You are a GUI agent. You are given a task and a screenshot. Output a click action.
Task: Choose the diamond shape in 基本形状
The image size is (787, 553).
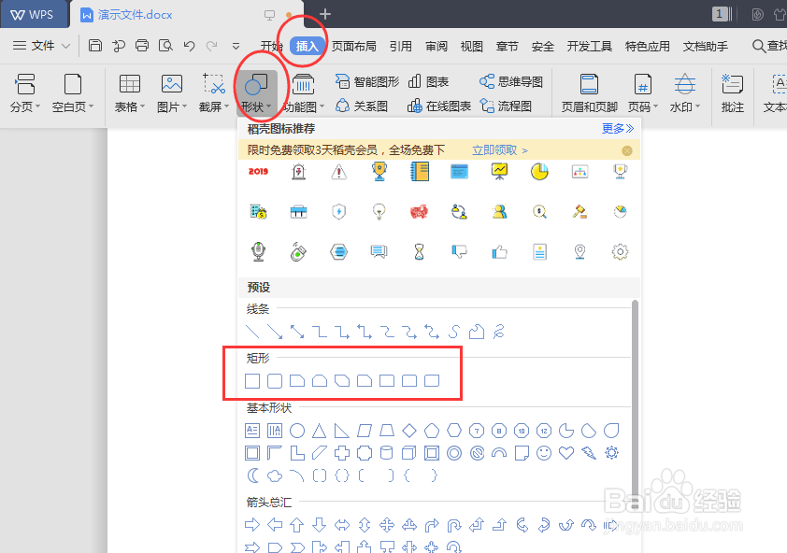[x=409, y=431]
